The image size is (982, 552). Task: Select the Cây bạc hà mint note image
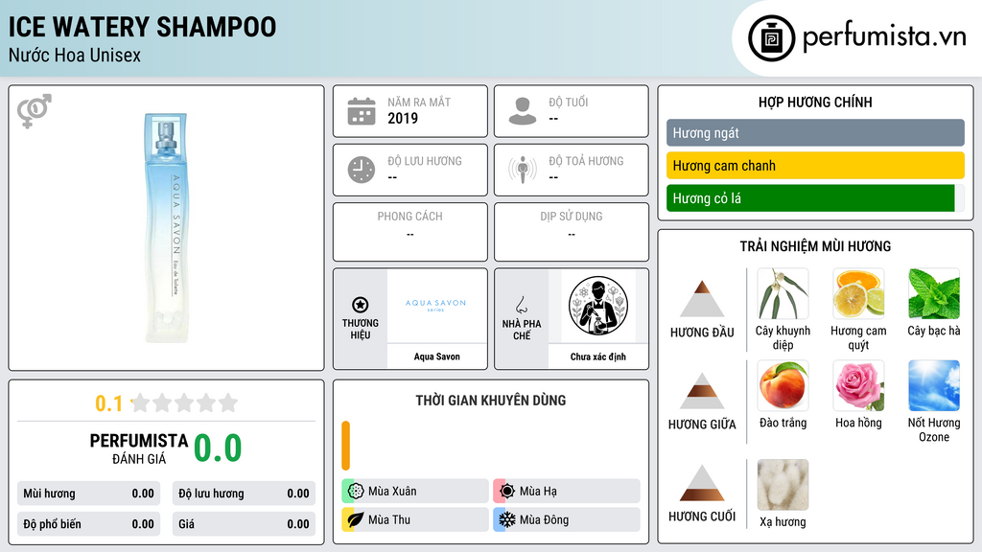[x=934, y=293]
